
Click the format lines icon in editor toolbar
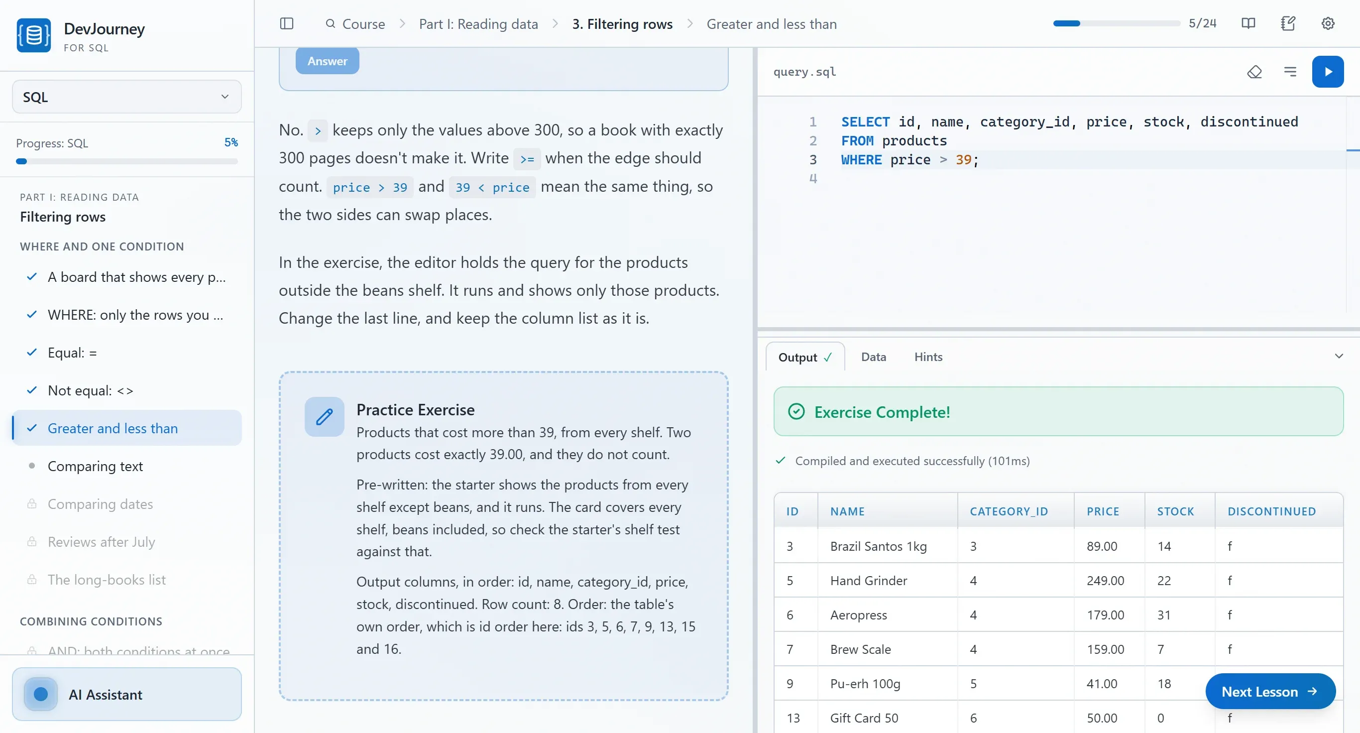click(1290, 72)
